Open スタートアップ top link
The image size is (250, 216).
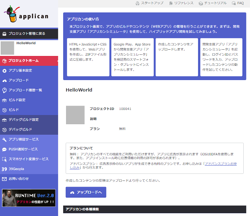(150, 3)
